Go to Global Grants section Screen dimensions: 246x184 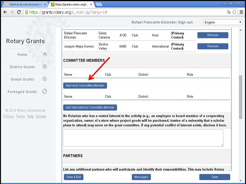22,79
